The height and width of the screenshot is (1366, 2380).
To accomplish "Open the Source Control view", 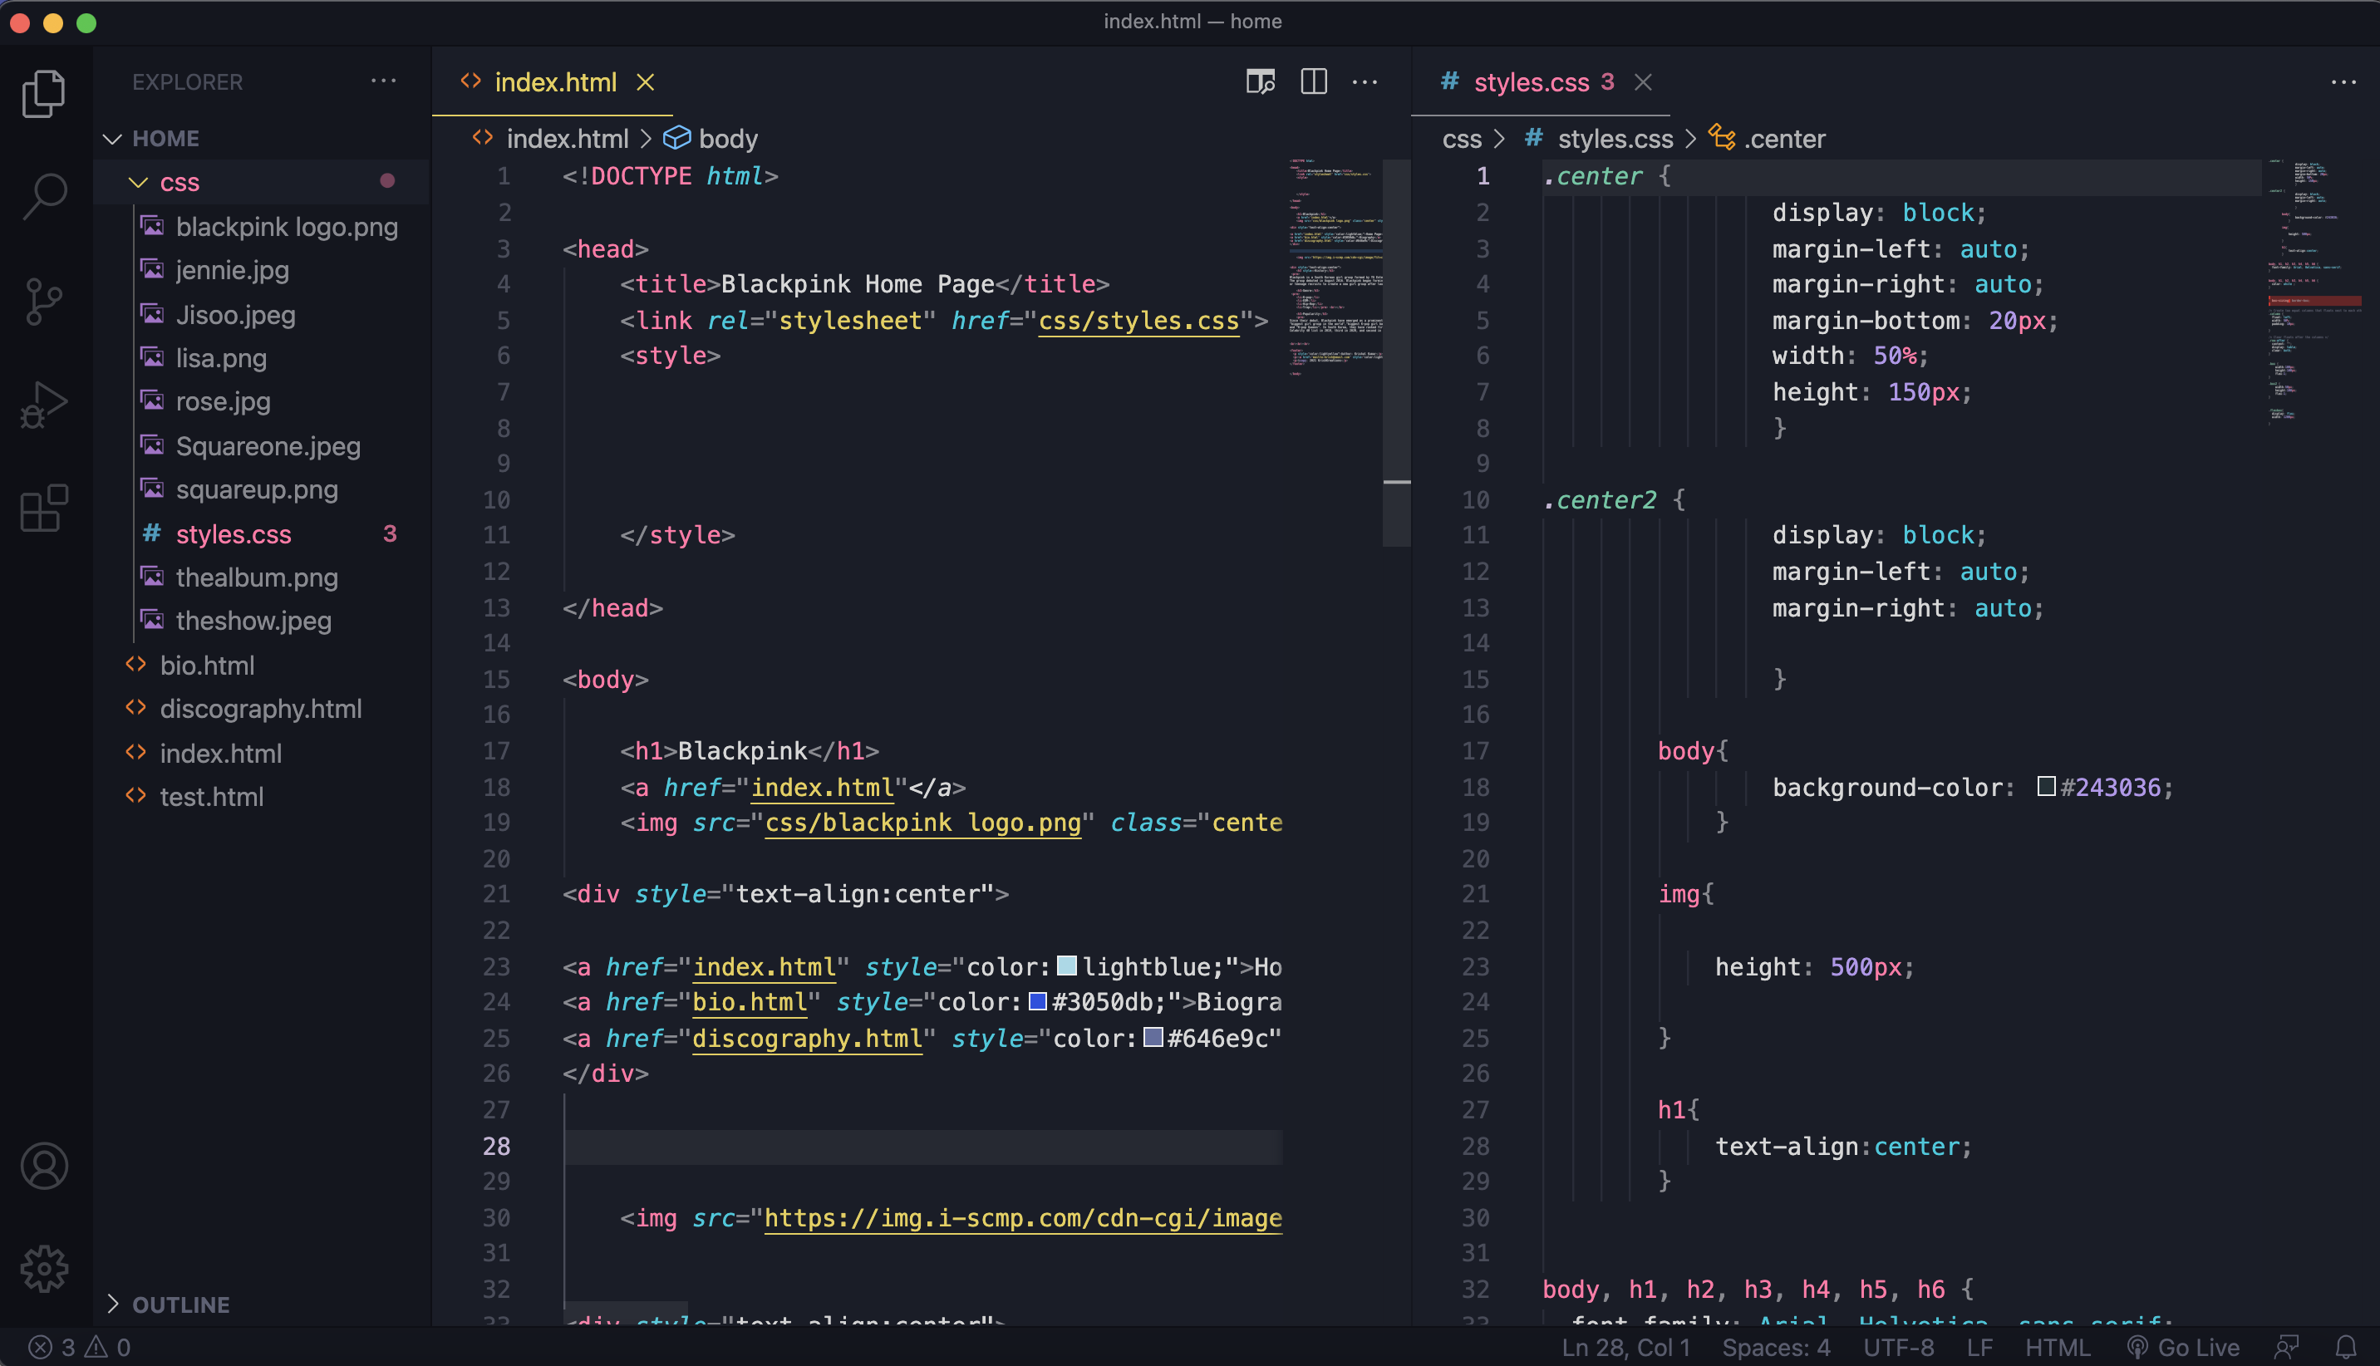I will [x=44, y=301].
